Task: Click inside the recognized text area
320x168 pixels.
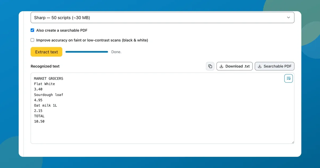Action: click(x=162, y=108)
